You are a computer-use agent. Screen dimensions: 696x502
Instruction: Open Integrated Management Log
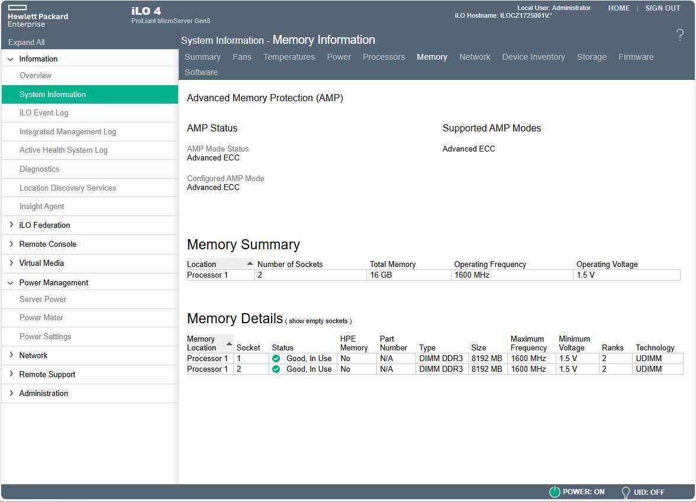tap(67, 132)
